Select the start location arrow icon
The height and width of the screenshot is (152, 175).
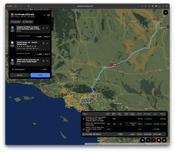click(x=12, y=27)
